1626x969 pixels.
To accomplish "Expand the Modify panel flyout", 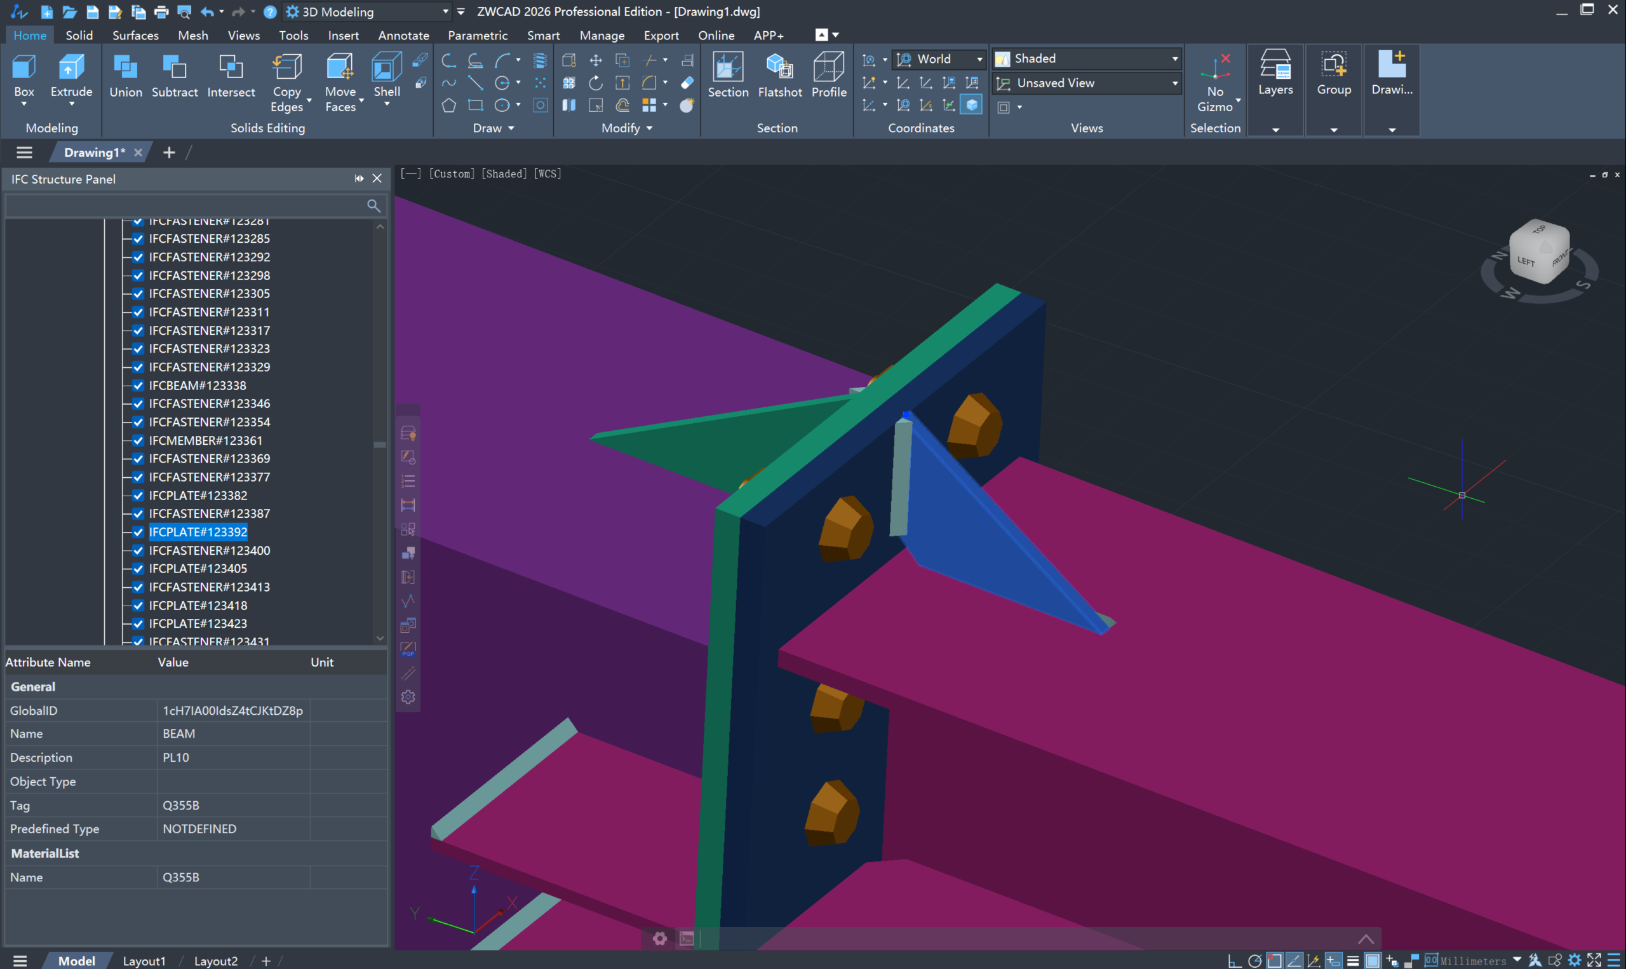I will point(626,128).
